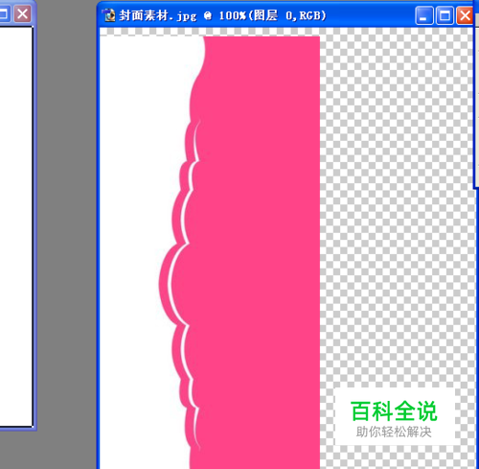Click the Photoshop document icon in 封面素材.jpg title bar
Viewport: 479px width, 469px height.
tap(109, 15)
